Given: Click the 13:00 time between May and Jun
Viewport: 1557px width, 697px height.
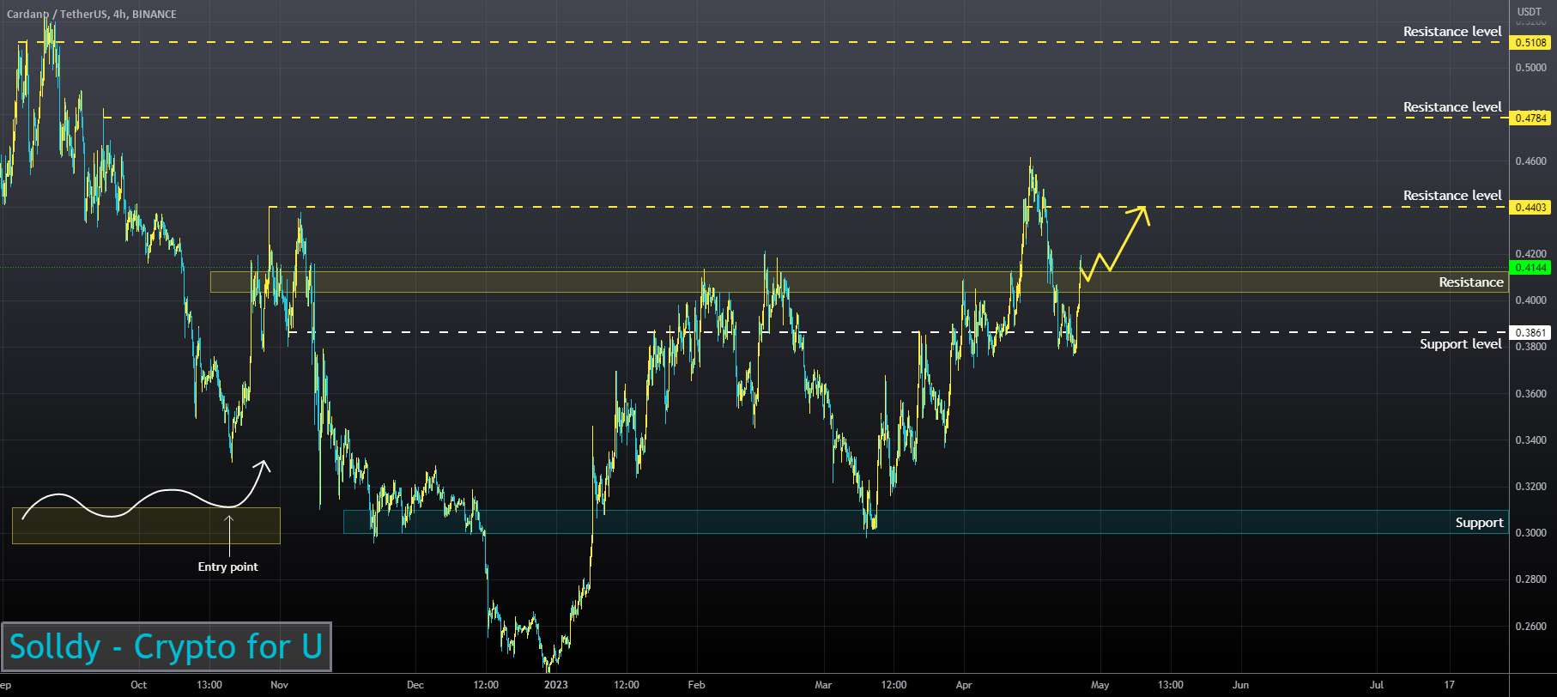Looking at the screenshot, I should (x=1171, y=685).
